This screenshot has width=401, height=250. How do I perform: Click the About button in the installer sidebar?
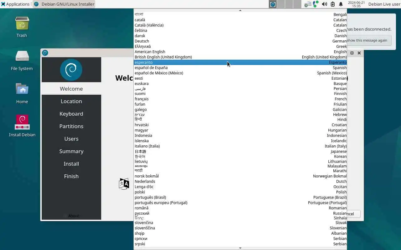71,216
